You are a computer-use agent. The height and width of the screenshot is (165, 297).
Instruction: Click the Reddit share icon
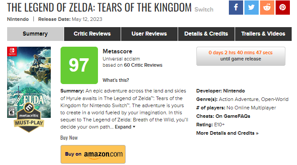(x=267, y=8)
